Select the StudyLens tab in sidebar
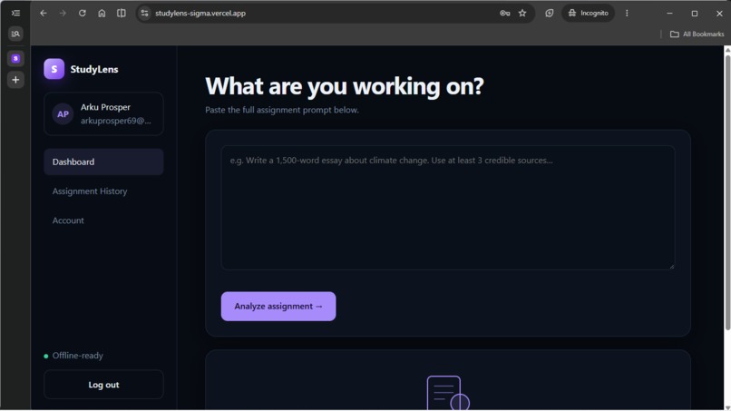The image size is (731, 411). [15, 58]
